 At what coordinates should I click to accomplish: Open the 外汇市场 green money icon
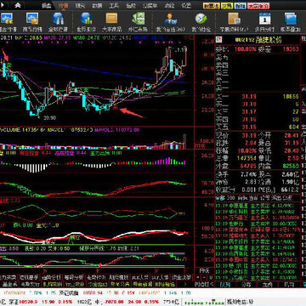139,18
